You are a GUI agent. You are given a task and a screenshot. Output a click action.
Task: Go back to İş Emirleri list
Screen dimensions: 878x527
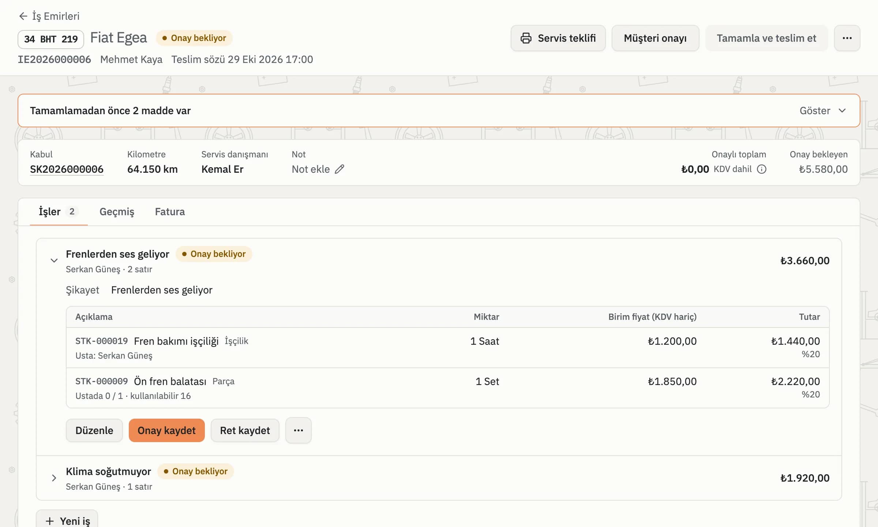49,16
